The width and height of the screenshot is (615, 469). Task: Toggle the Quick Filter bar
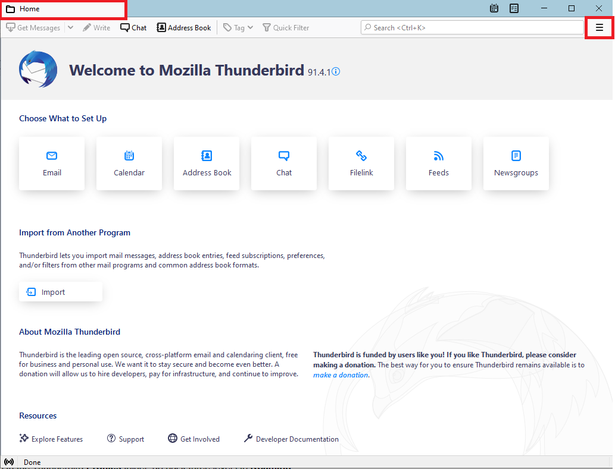coord(286,27)
